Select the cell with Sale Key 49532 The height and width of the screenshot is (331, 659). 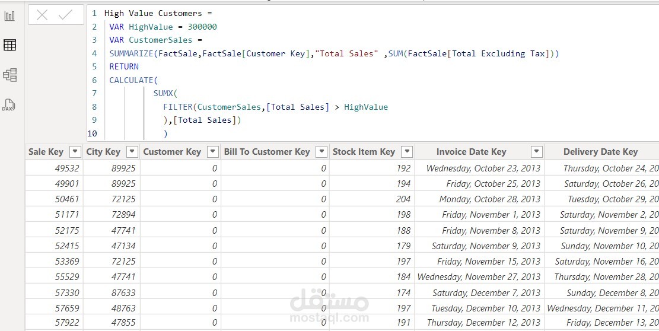[x=54, y=168]
